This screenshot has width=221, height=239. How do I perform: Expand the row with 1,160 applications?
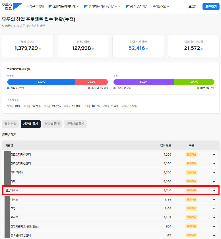[x=214, y=208]
